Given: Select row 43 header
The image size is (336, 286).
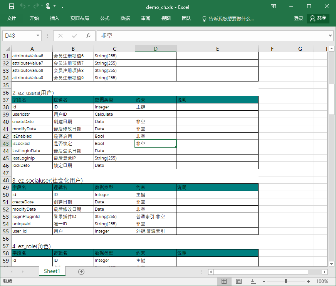Looking at the screenshot, I should coord(6,144).
